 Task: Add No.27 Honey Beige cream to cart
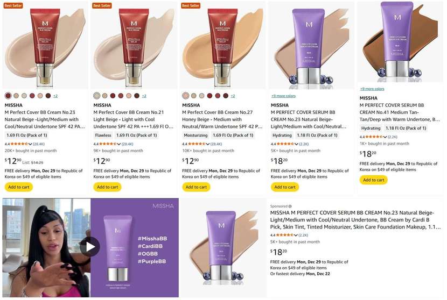[x=196, y=187]
